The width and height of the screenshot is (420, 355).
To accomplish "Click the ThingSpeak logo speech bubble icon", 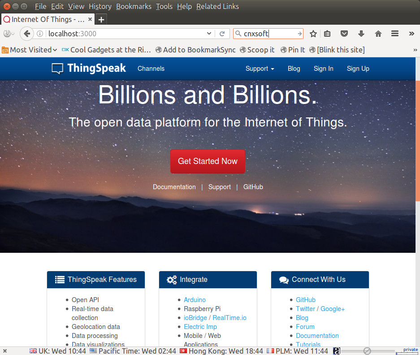I will tap(57, 69).
